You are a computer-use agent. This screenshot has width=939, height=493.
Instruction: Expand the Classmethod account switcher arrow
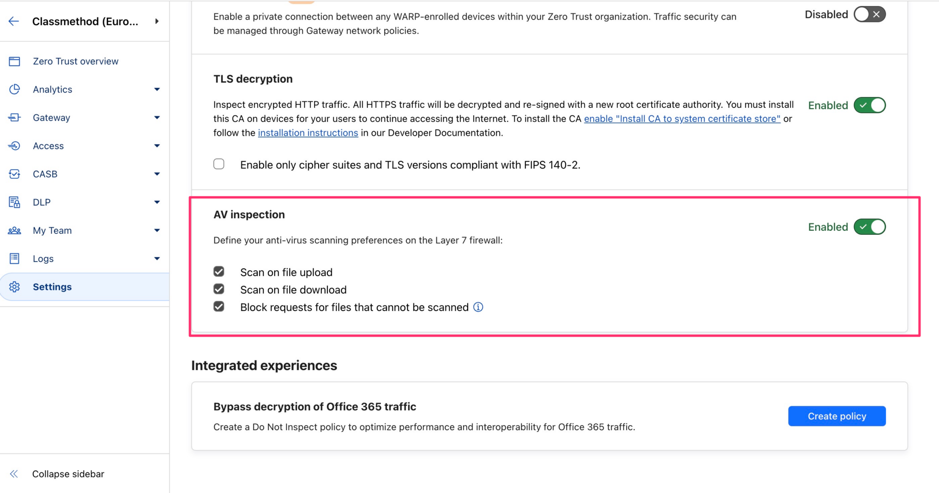click(157, 21)
